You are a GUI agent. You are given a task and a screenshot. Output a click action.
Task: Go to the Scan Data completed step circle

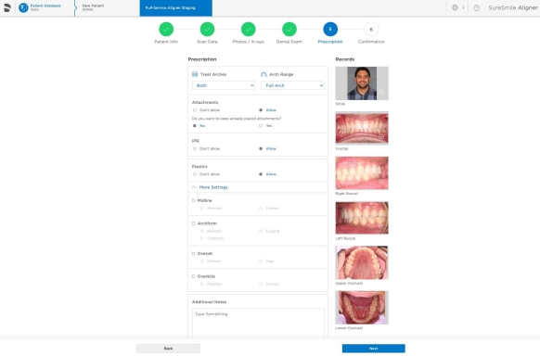pyautogui.click(x=207, y=30)
